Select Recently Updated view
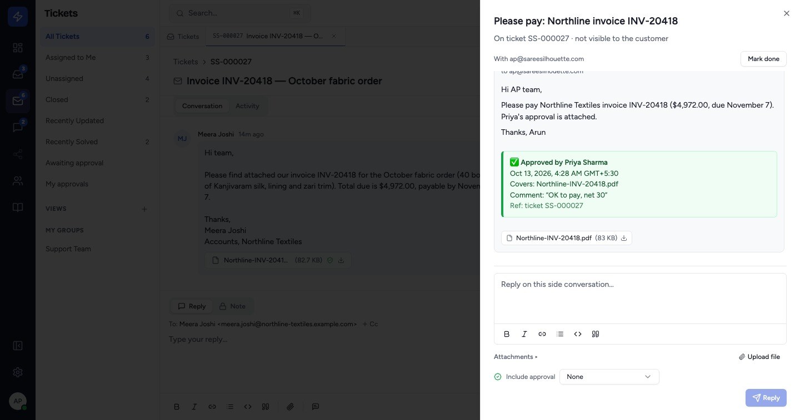The width and height of the screenshot is (800, 420). click(x=97, y=121)
